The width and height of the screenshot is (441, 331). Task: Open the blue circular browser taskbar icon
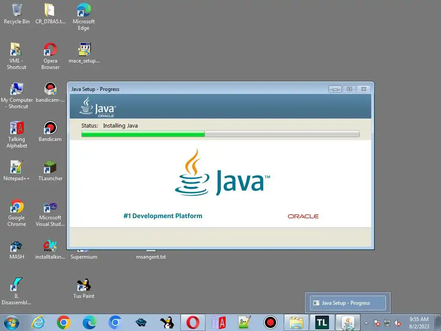115,322
